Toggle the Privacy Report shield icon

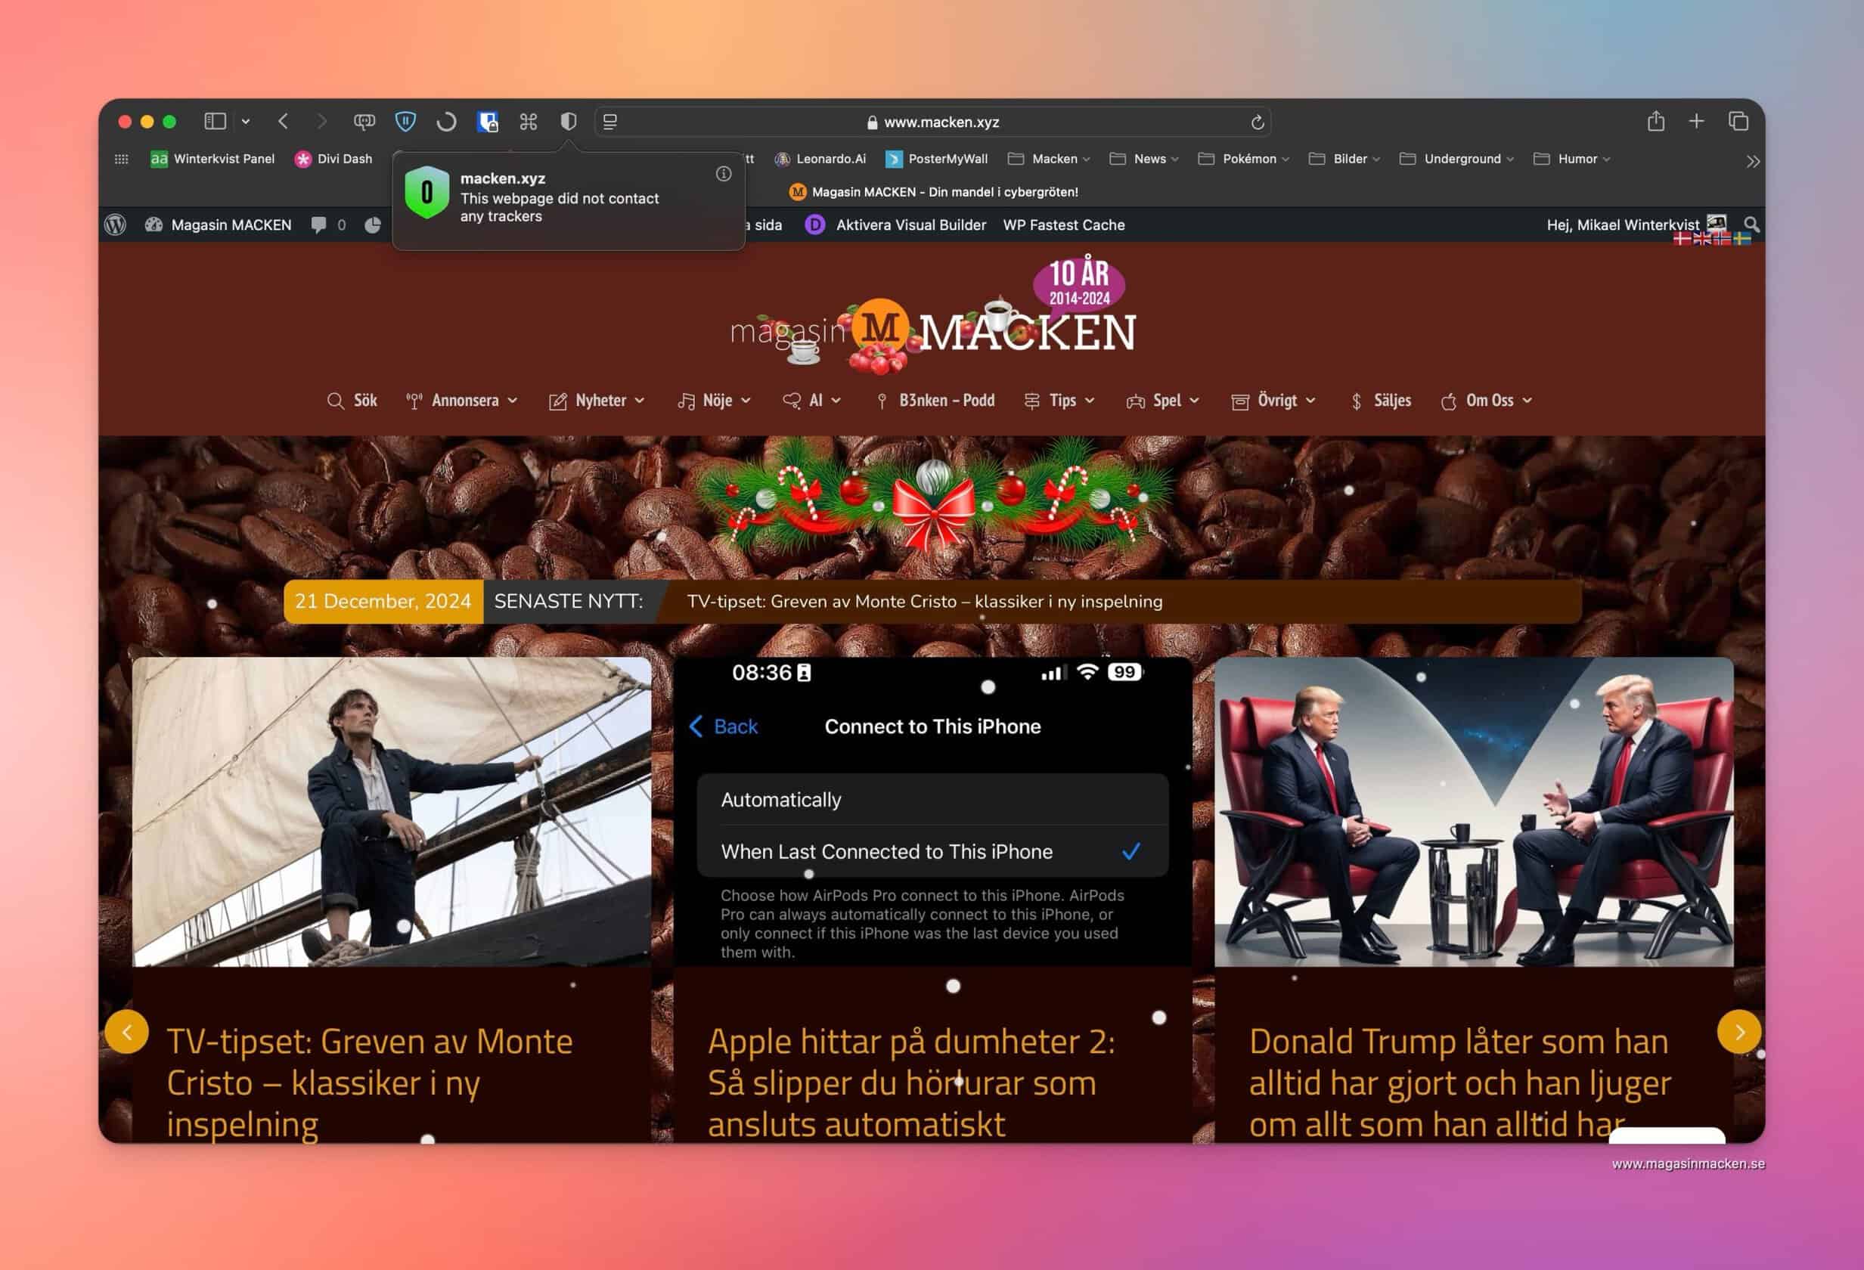pos(569,121)
